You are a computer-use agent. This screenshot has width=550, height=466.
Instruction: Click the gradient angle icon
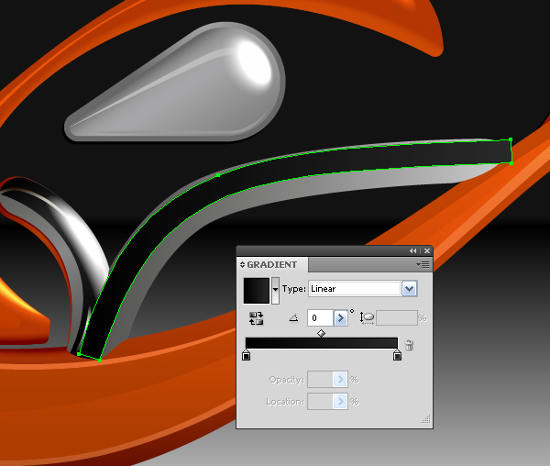293,318
